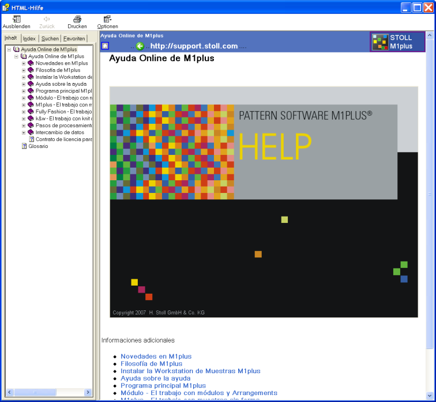This screenshot has height=402, width=436.
Task: Expand the Novedades en M1plus node
Action: tap(24, 63)
